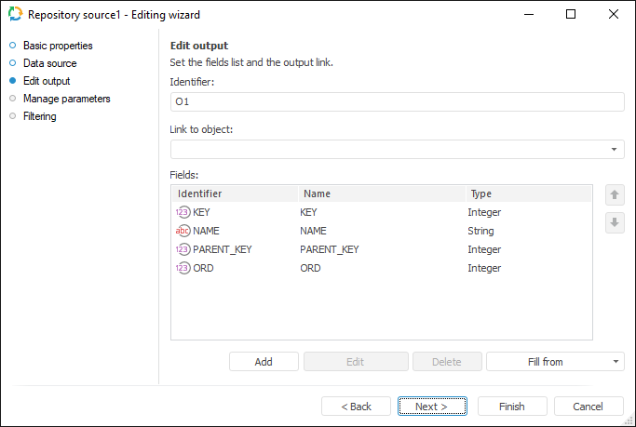Proceed with the Next button
Image resolution: width=636 pixels, height=427 pixels.
(431, 407)
